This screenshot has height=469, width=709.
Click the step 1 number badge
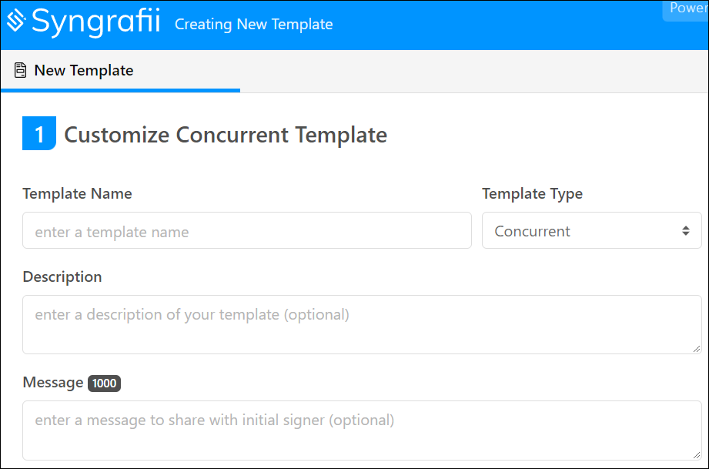coord(38,132)
